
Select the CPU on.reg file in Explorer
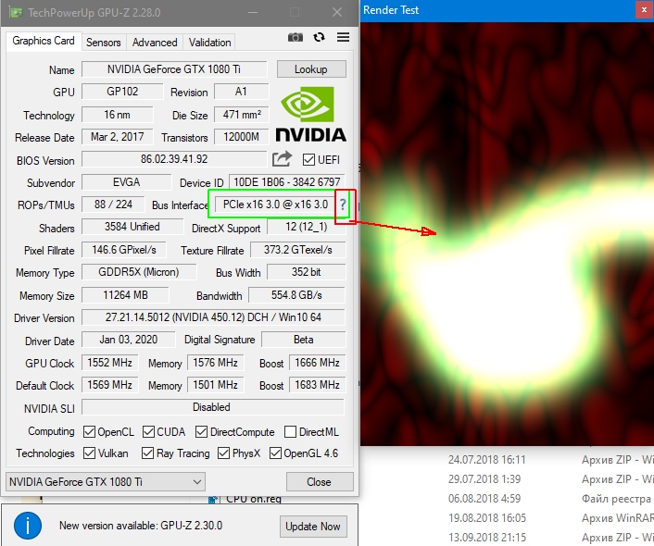click(254, 499)
